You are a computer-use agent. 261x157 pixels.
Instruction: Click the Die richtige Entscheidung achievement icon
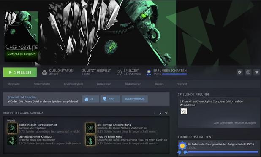(90, 128)
